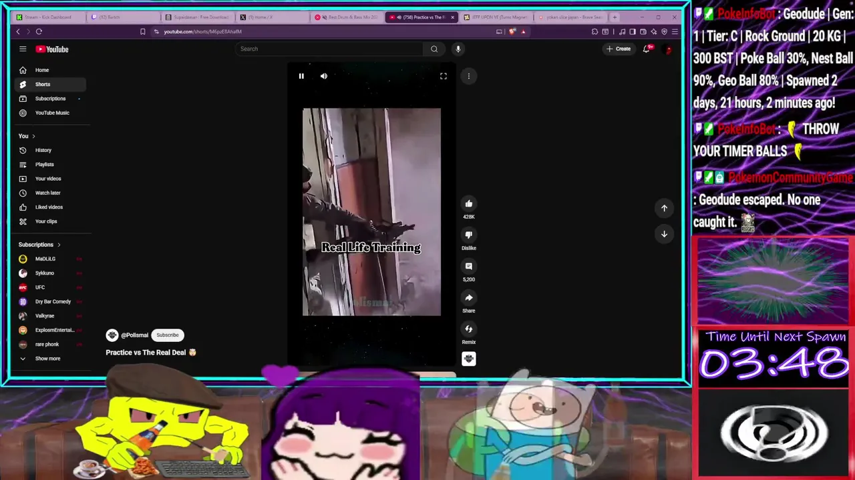The image size is (855, 480).
Task: Open the three-dot more options menu
Action: [x=469, y=76]
